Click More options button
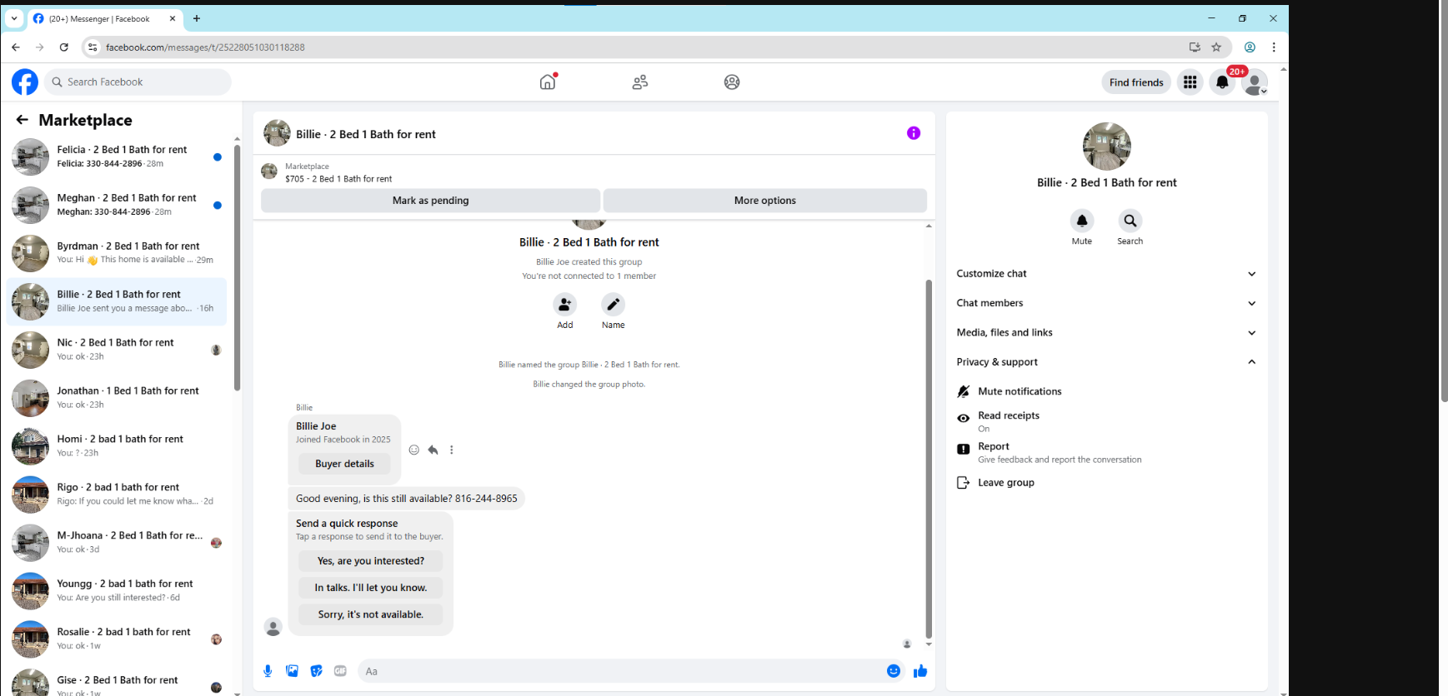Image resolution: width=1448 pixels, height=696 pixels. (x=764, y=201)
